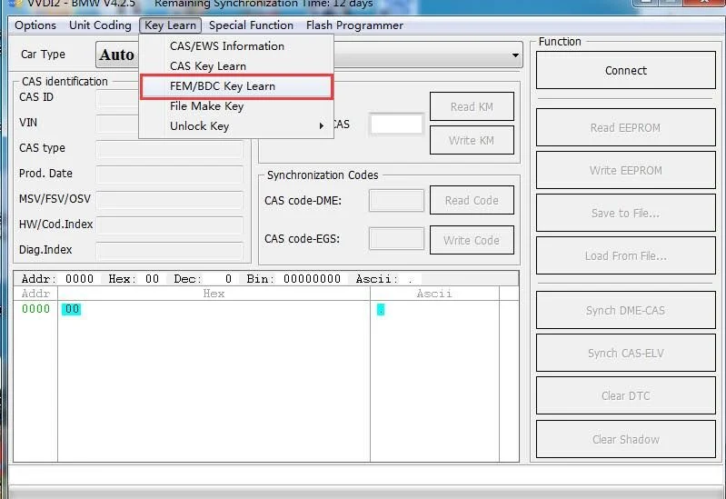Open the Options menu

click(x=35, y=25)
